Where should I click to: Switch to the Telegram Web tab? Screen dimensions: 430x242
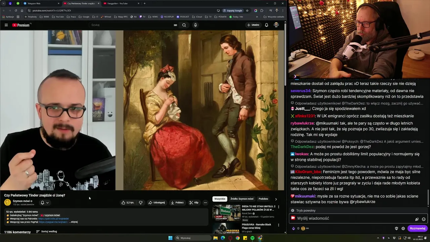42,3
